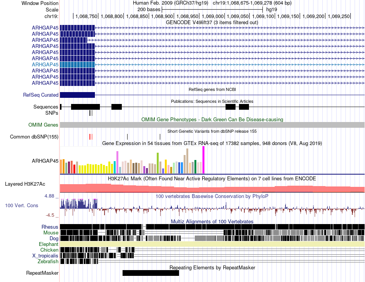Click the Layered H3K27Ac label
Viewport: 365px width, 282px height.
tap(25, 184)
